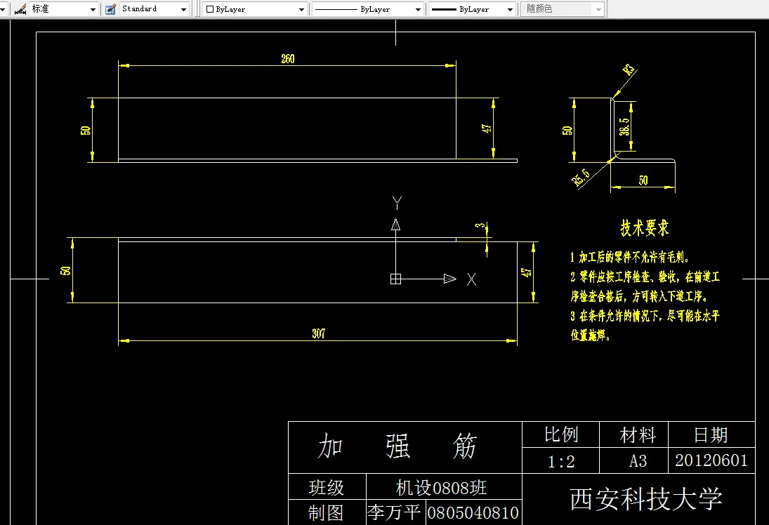This screenshot has height=525, width=769.
Task: Select the 日期 title block cell
Action: (711, 434)
